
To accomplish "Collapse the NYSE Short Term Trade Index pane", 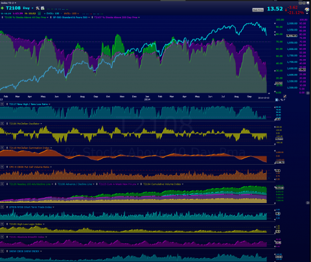I will click(2, 207).
